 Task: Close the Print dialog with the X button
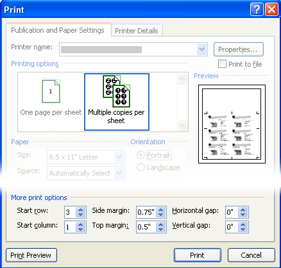pos(271,10)
